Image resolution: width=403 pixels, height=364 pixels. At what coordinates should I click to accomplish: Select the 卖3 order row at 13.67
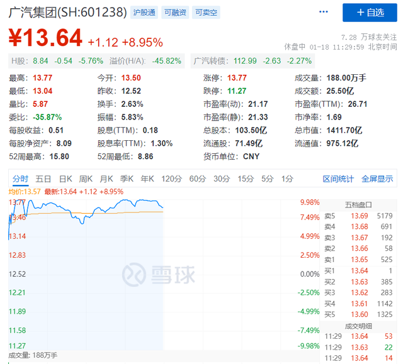[358, 238]
